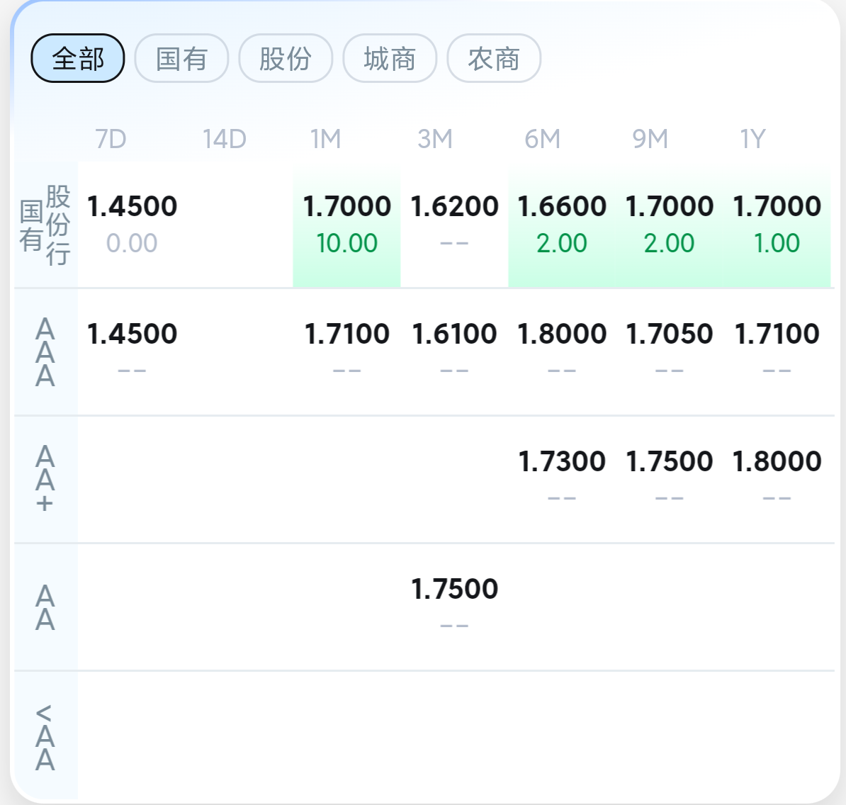Select the AAA row label
The image size is (846, 805).
[x=45, y=352]
